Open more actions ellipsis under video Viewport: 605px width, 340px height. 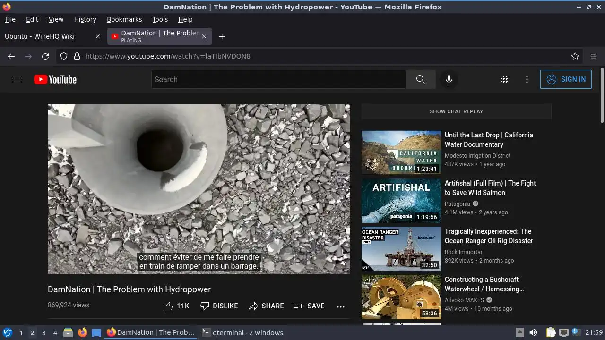point(341,306)
